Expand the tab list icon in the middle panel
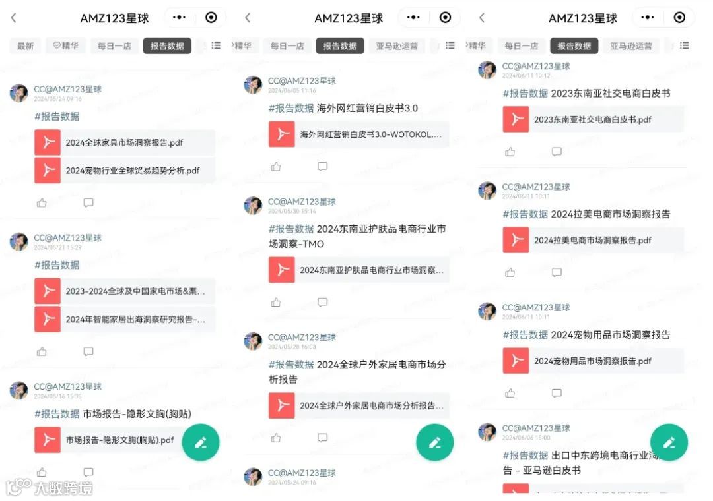The height and width of the screenshot is (501, 713). pyautogui.click(x=450, y=45)
